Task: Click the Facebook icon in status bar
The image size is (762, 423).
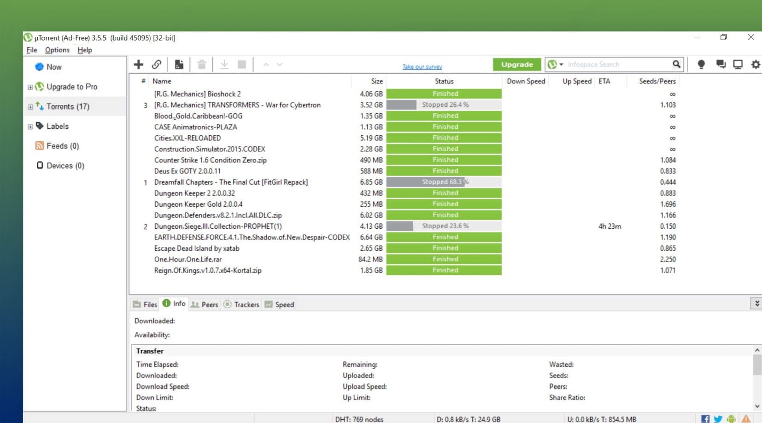Action: [x=705, y=419]
